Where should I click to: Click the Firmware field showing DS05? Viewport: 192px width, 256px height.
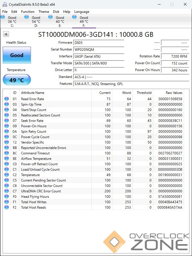[99, 43]
